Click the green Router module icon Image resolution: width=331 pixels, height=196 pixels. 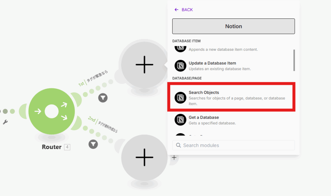(x=52, y=112)
